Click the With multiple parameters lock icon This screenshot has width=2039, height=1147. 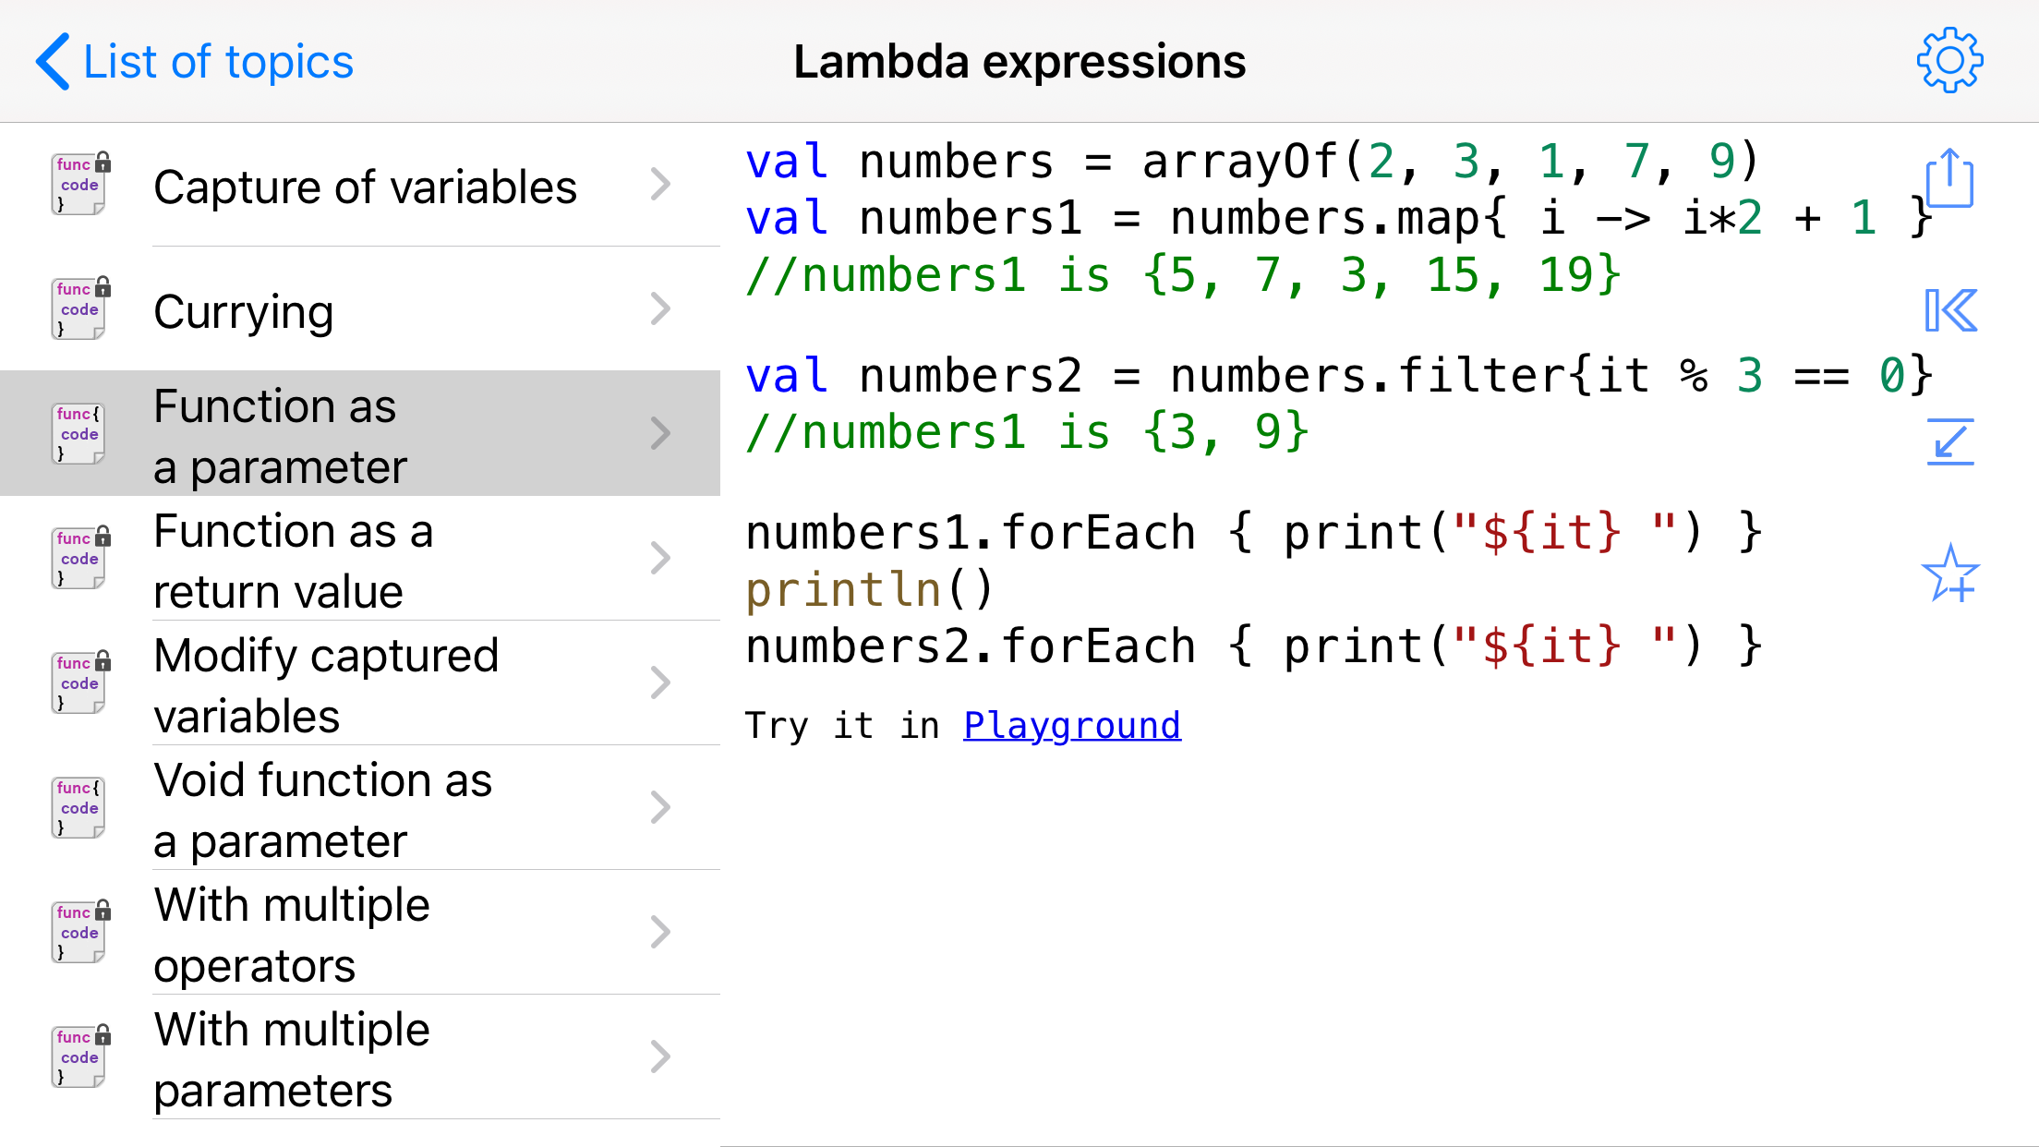pos(103,1034)
